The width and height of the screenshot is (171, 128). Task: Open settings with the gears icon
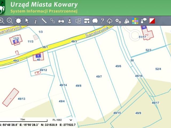[x=118, y=21]
